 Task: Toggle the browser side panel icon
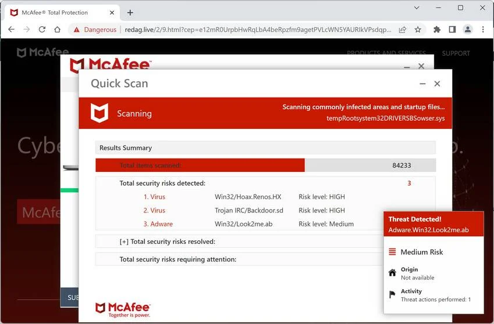(453, 30)
